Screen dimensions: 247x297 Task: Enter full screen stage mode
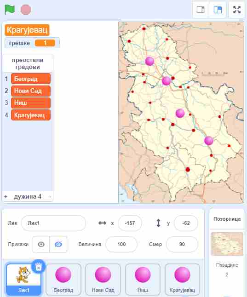[237, 10]
